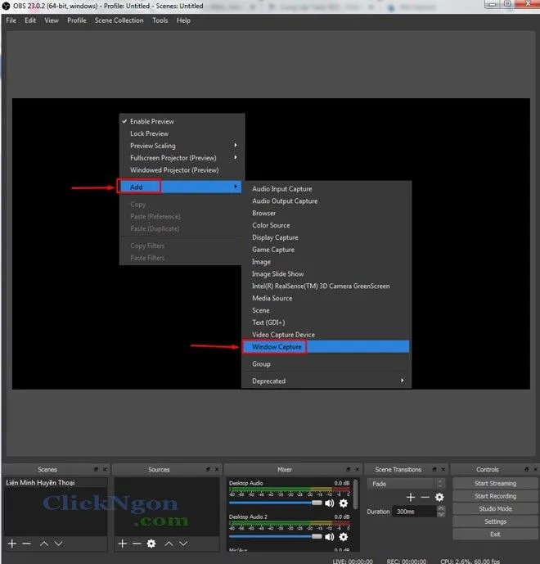Add a new scene with plus icon
Screen dimensions: 540x564
click(12, 544)
